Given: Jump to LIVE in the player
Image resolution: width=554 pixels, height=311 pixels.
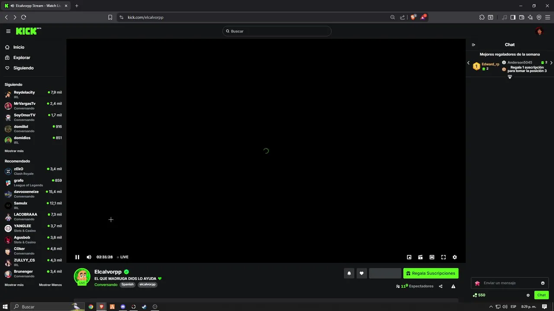Looking at the screenshot, I should coord(123,257).
